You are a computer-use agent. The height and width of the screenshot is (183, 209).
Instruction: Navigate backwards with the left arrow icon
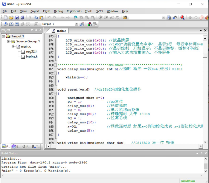pyautogui.click(x=63, y=17)
